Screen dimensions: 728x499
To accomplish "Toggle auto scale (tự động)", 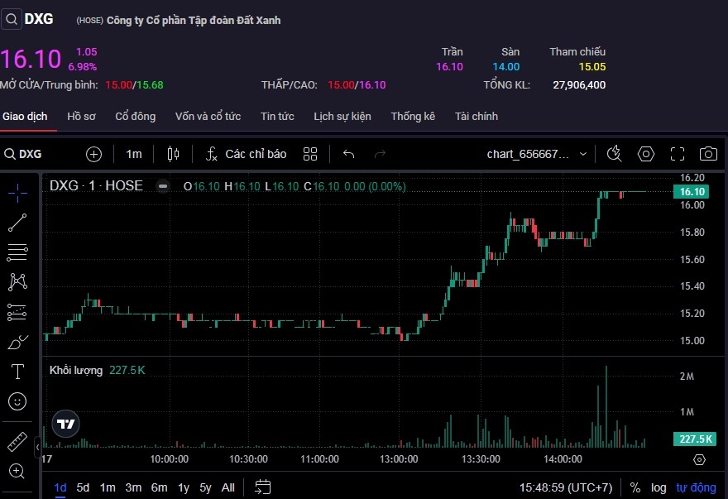I will (x=696, y=487).
